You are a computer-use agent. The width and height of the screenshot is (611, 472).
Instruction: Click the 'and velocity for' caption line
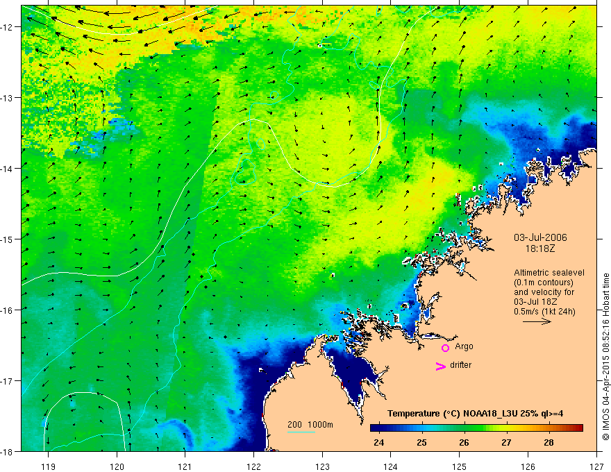(544, 292)
